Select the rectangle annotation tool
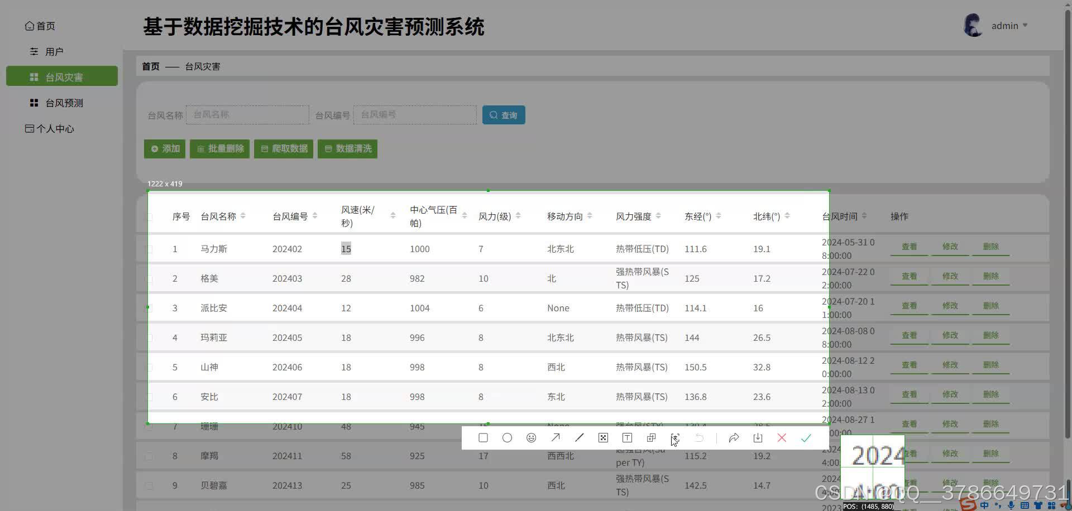Image resolution: width=1072 pixels, height=511 pixels. tap(483, 438)
